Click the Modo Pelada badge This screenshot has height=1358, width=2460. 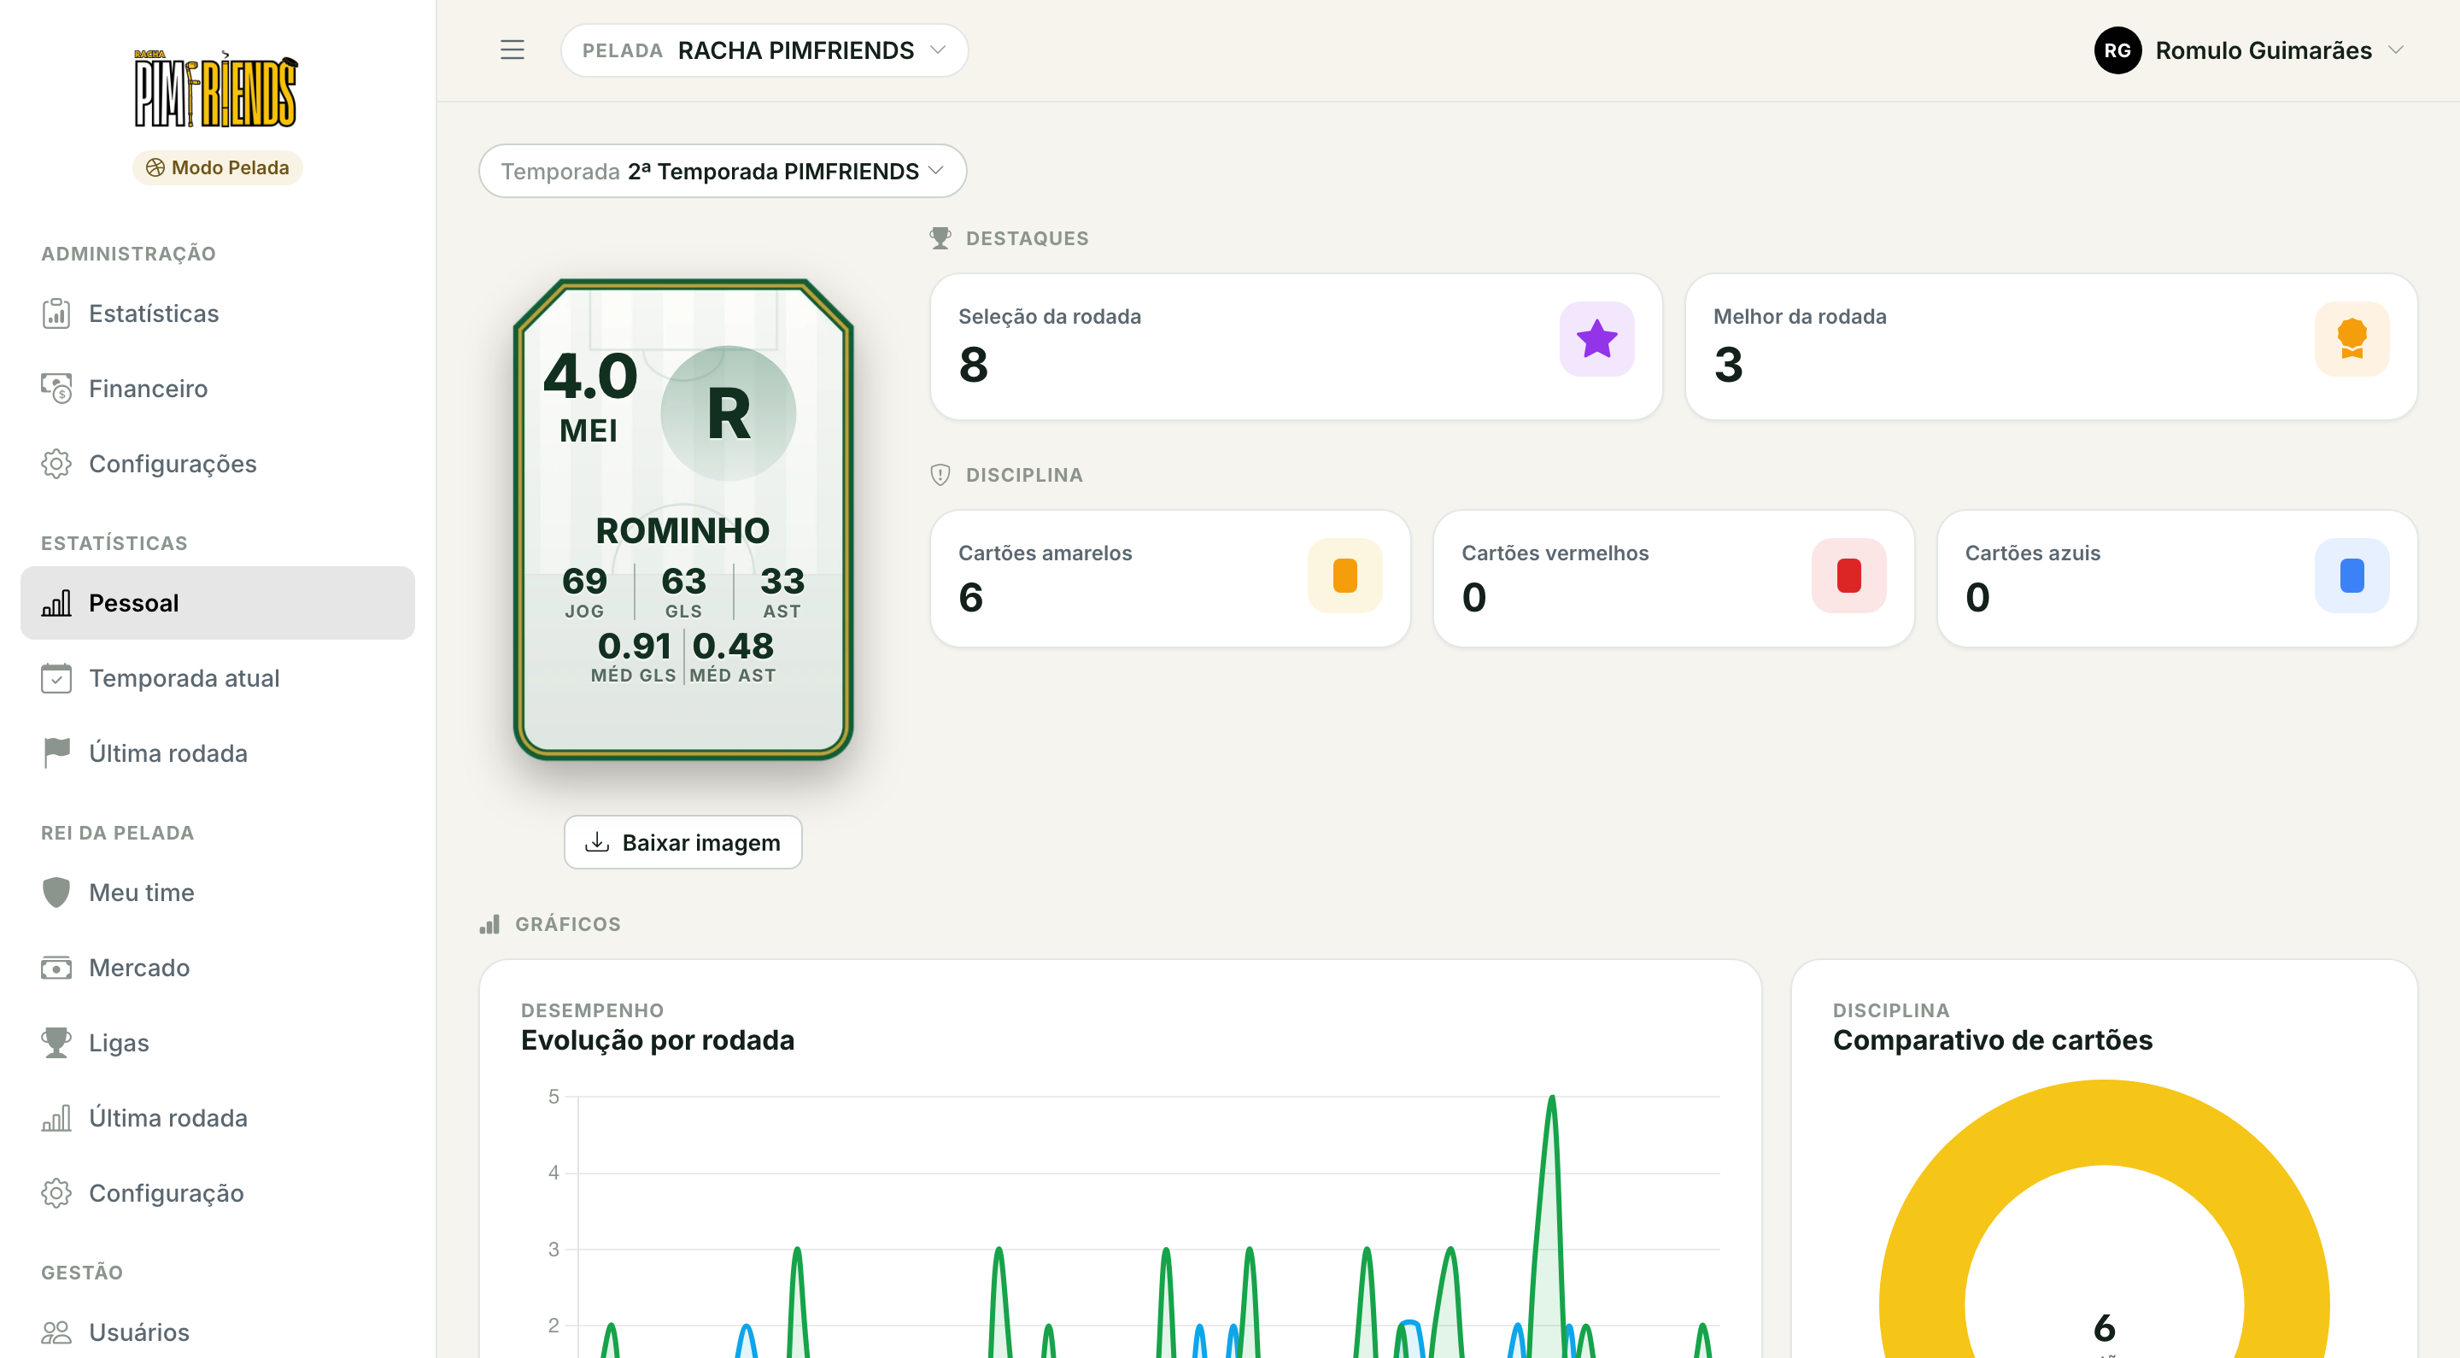217,167
